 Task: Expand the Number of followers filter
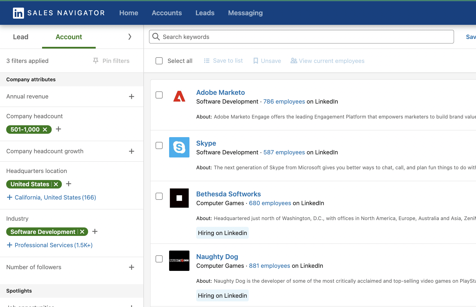pyautogui.click(x=131, y=267)
